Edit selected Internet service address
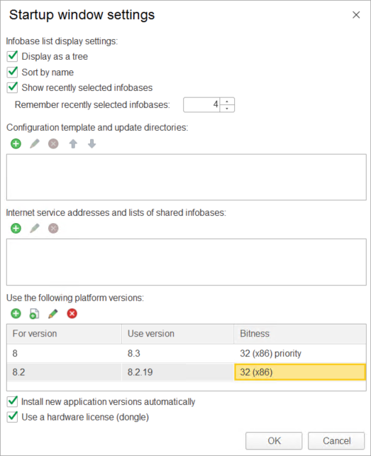 (35, 228)
